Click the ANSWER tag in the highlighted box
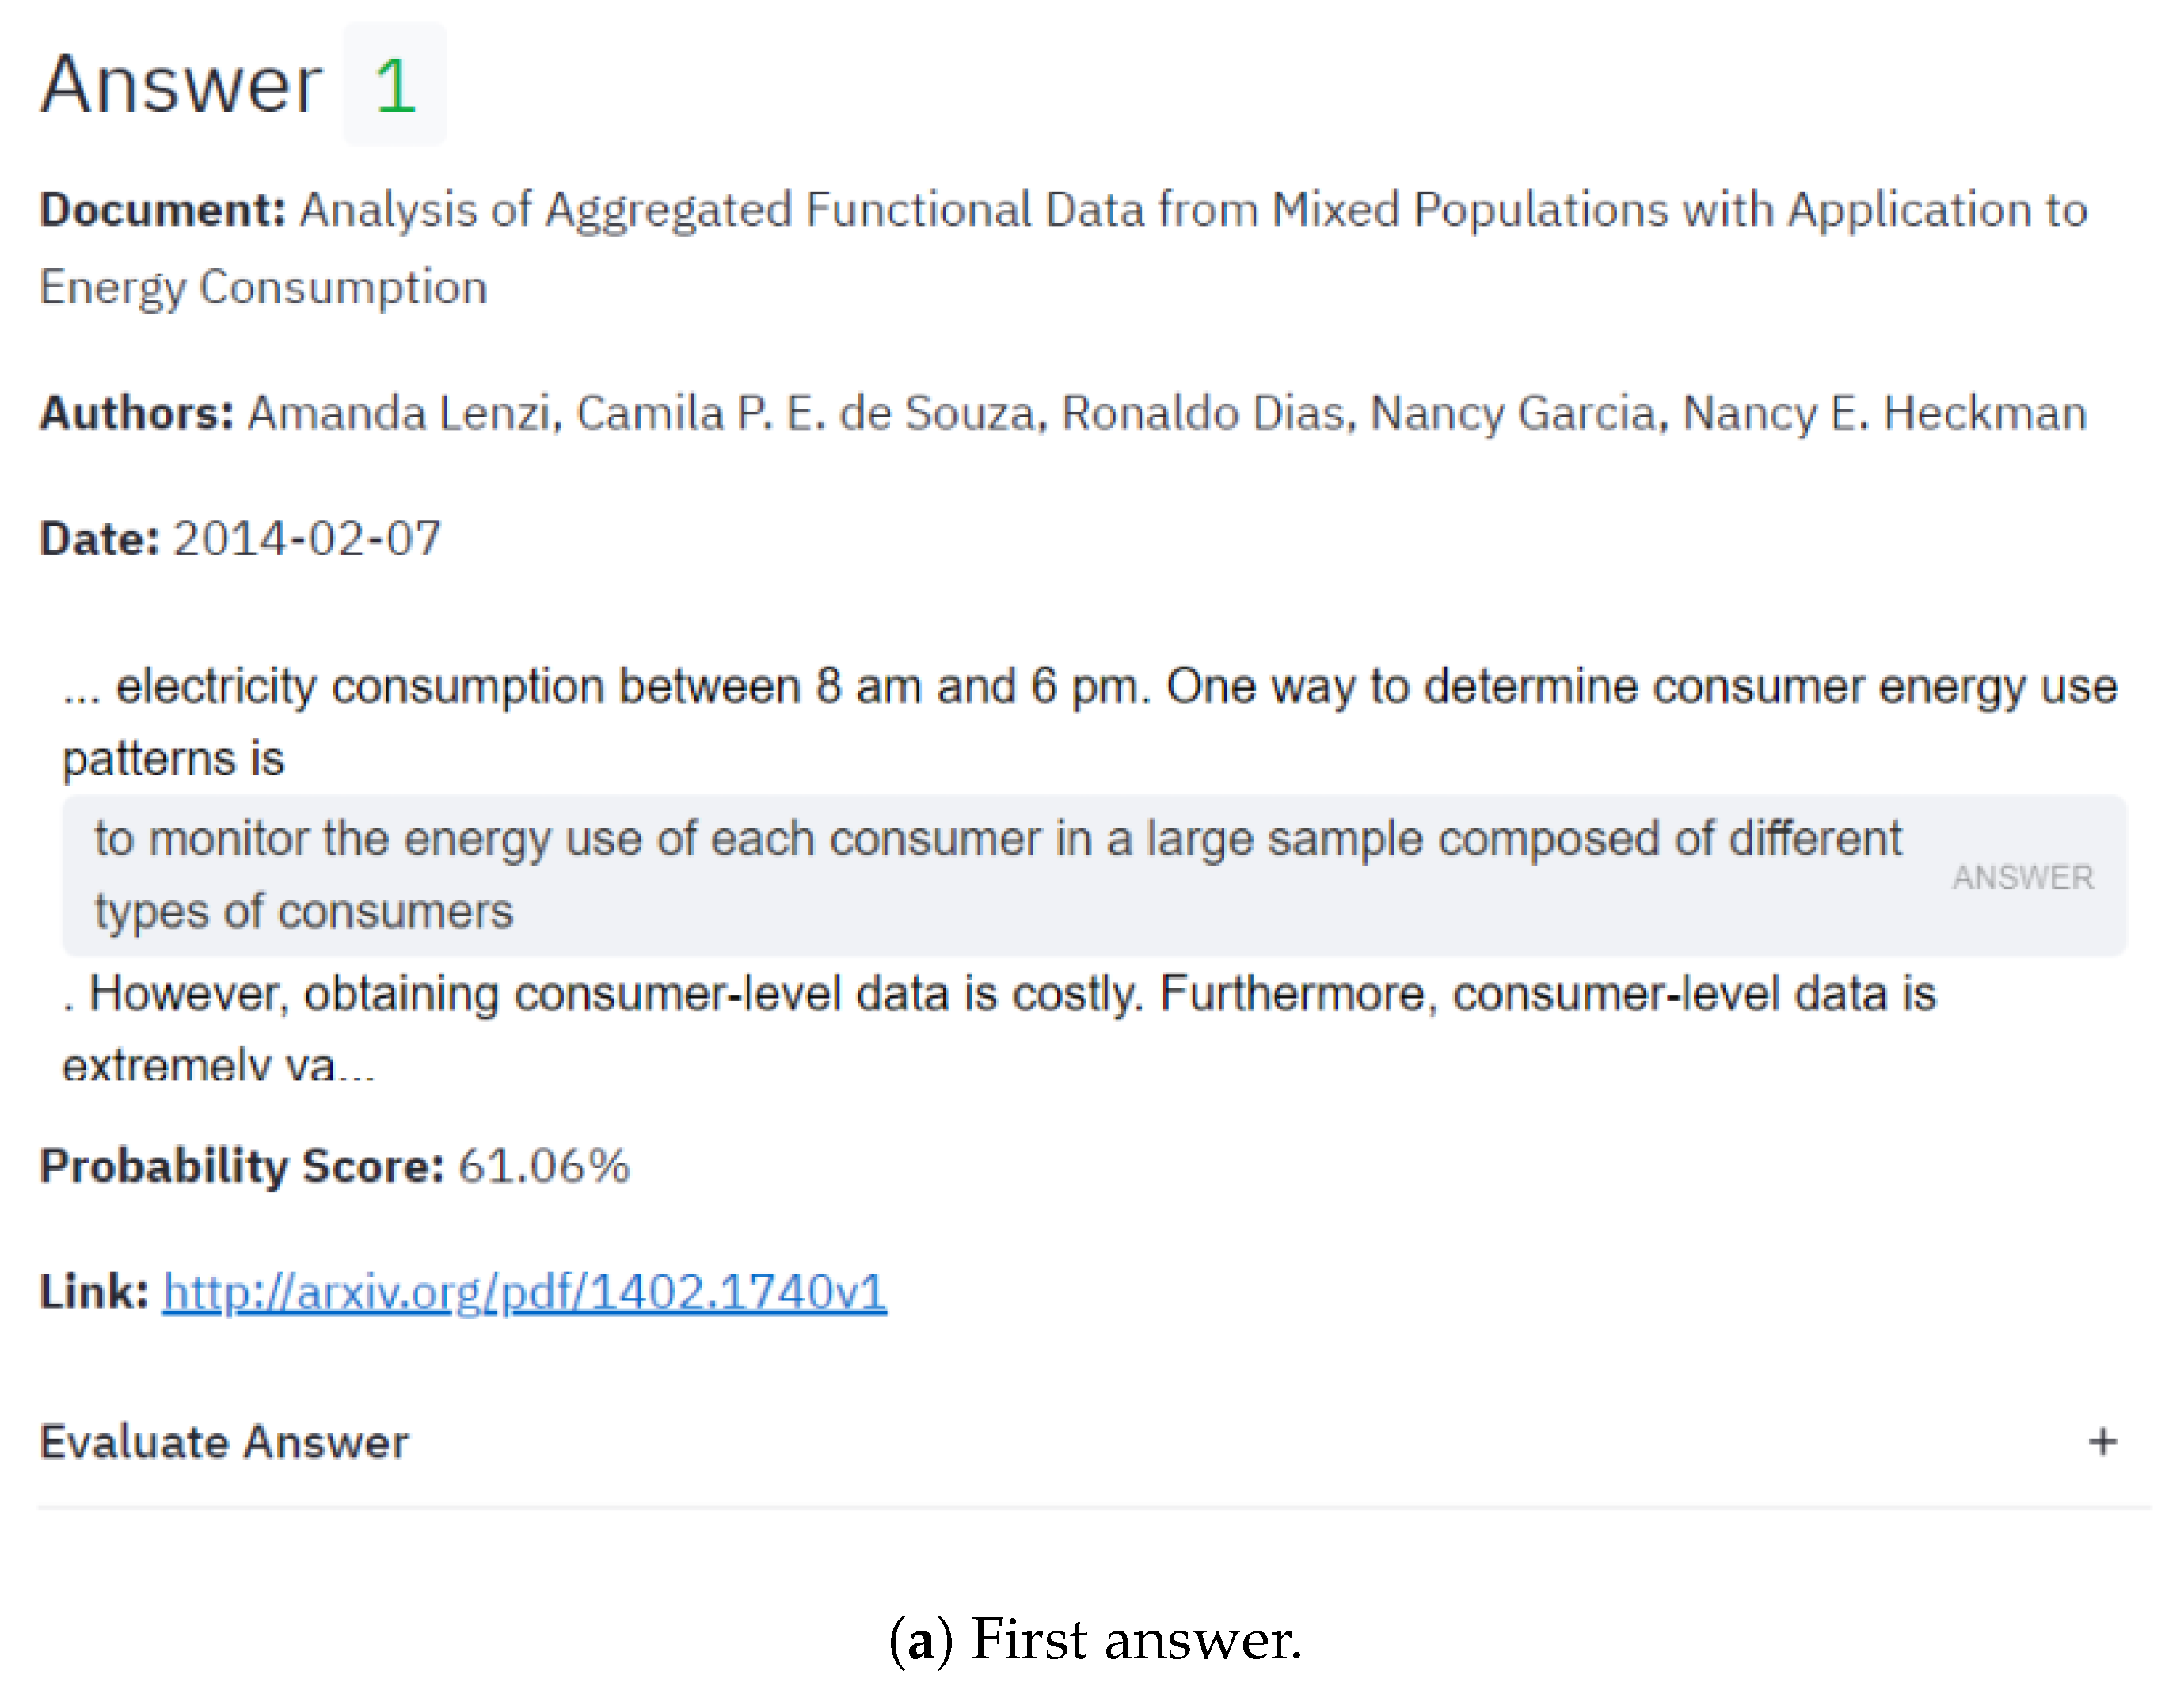 tap(2022, 877)
